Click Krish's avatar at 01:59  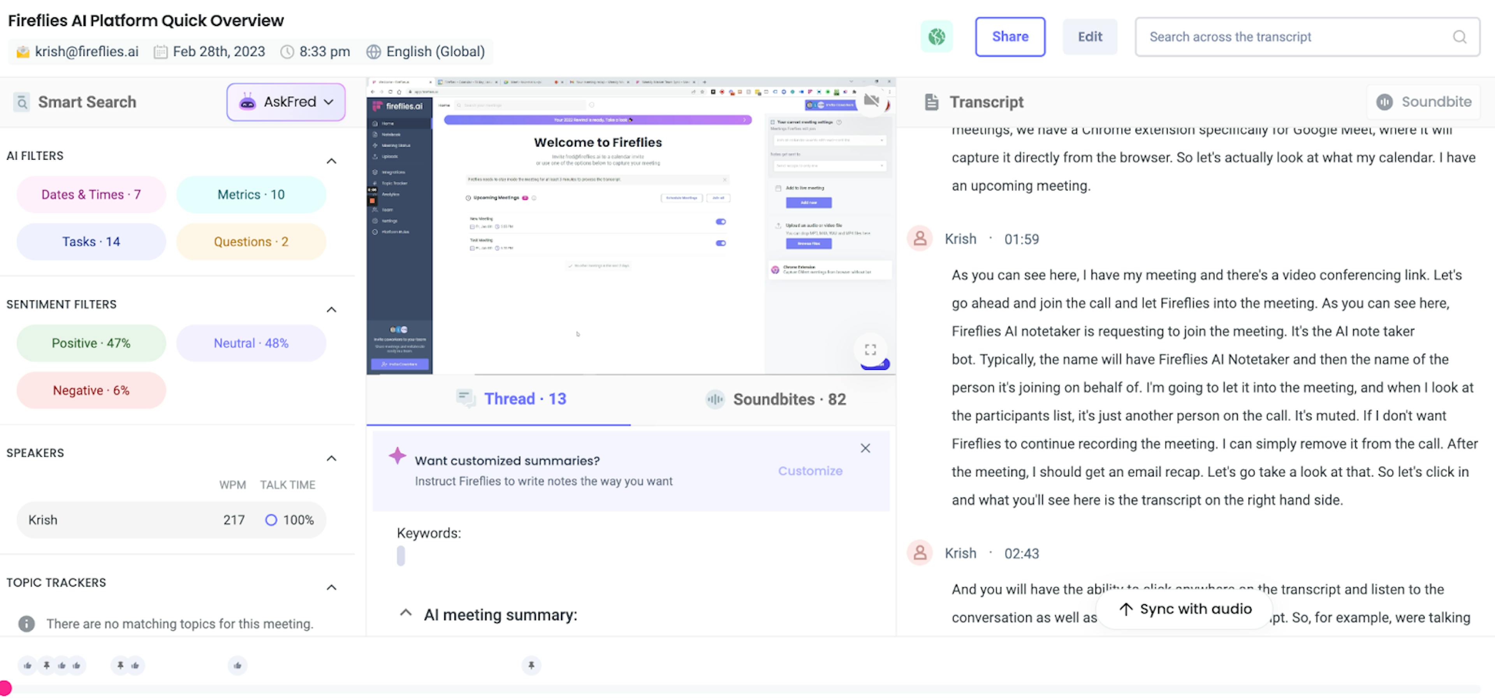(x=920, y=239)
